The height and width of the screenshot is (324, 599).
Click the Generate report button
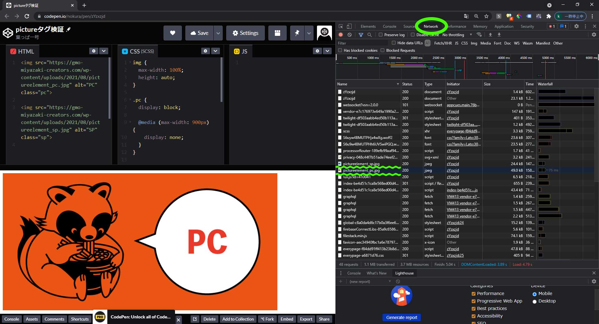click(402, 317)
